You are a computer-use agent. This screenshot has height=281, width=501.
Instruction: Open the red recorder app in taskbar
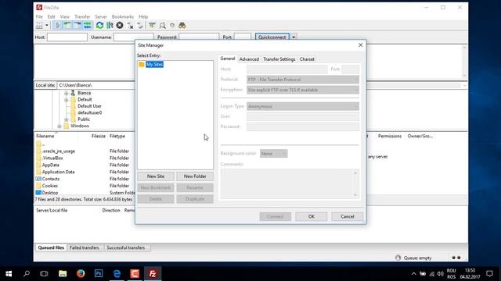pyautogui.click(x=135, y=273)
